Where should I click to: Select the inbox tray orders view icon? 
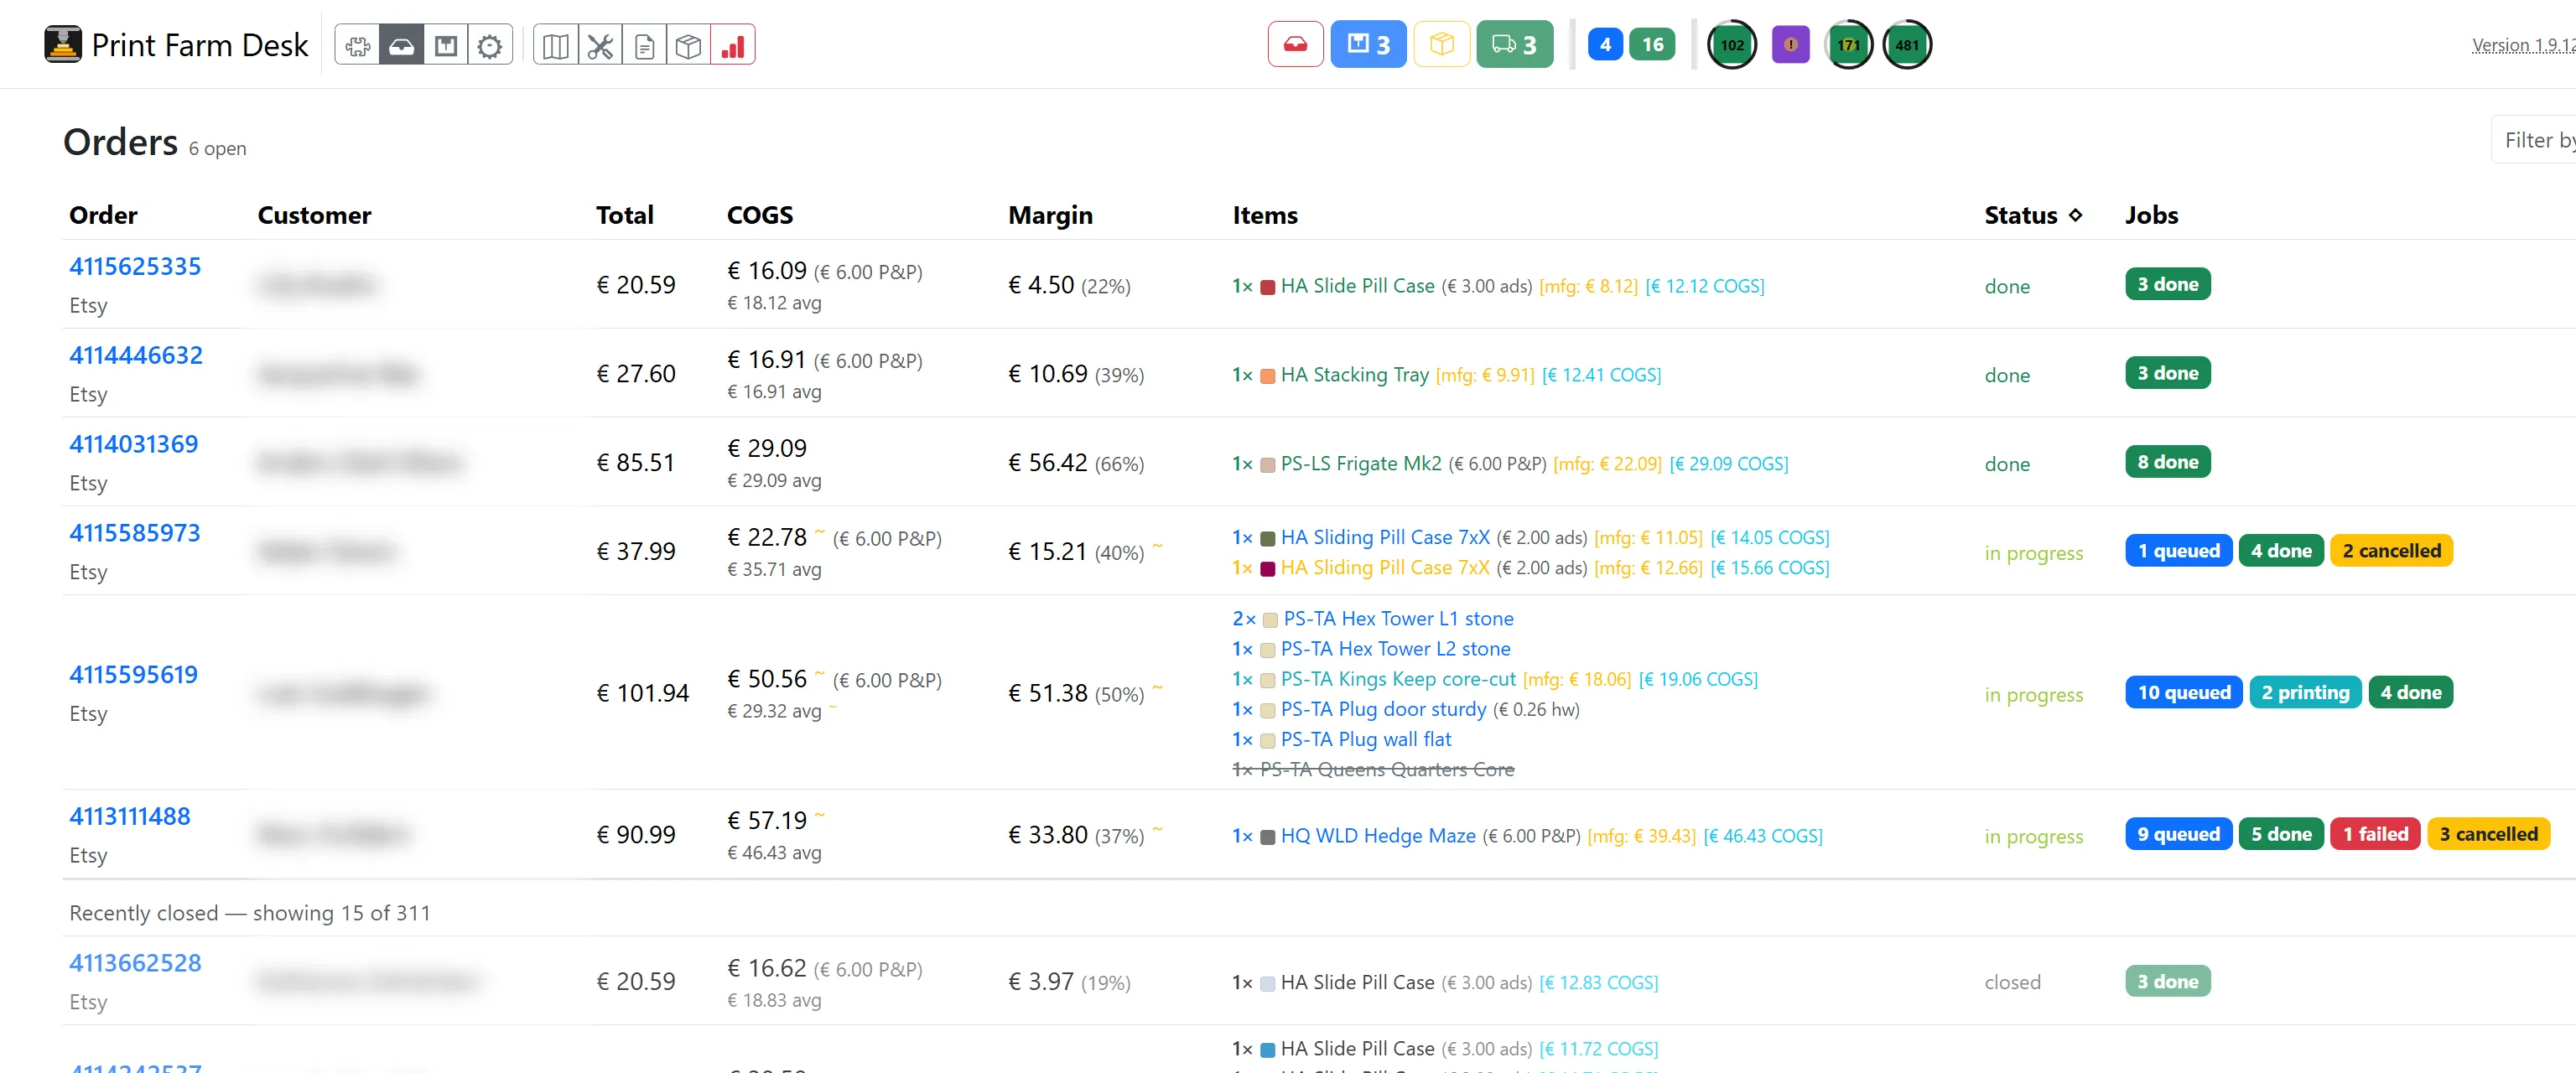401,46
